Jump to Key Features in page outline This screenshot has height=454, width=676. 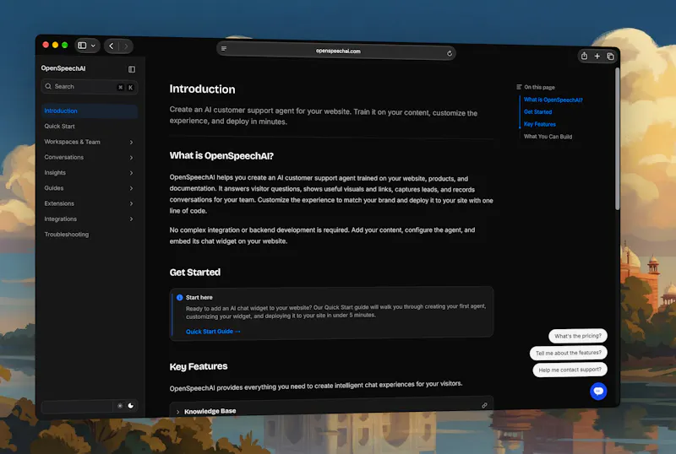coord(540,125)
